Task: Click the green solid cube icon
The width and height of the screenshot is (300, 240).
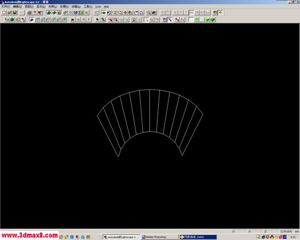Action: coord(207,20)
